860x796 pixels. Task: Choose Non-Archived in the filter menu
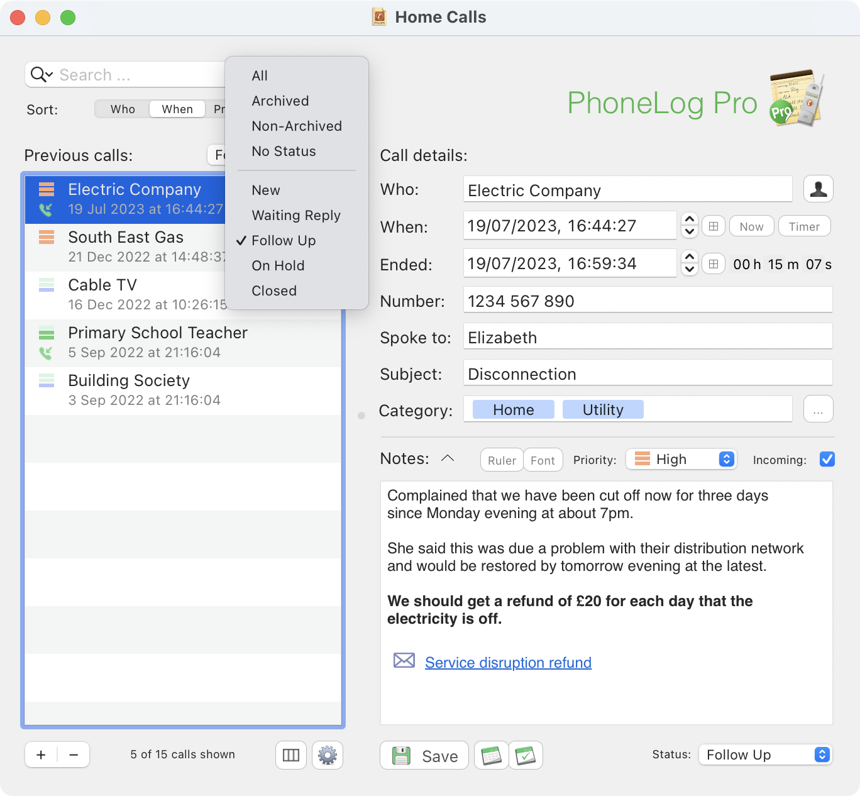tap(297, 126)
